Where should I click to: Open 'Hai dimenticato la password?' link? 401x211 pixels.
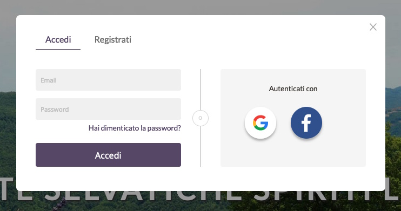click(135, 128)
